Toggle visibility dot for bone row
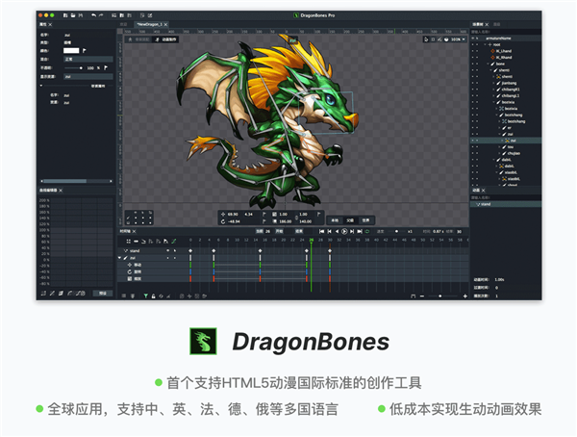The image size is (577, 437). [473, 64]
